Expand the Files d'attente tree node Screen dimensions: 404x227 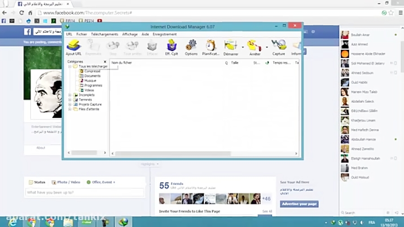click(x=70, y=109)
